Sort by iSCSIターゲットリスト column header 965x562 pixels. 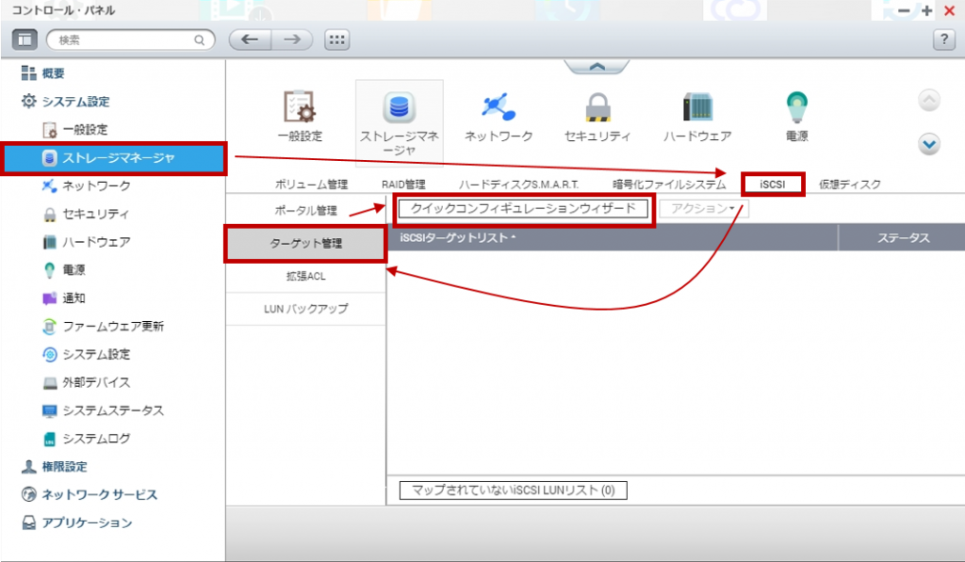pos(612,238)
